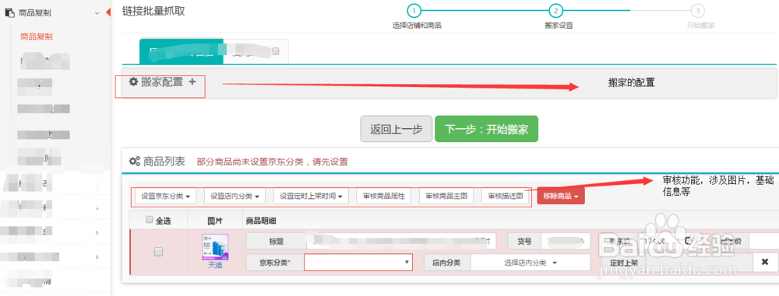Click 审核描述图 button
The image size is (779, 296).
(x=506, y=196)
